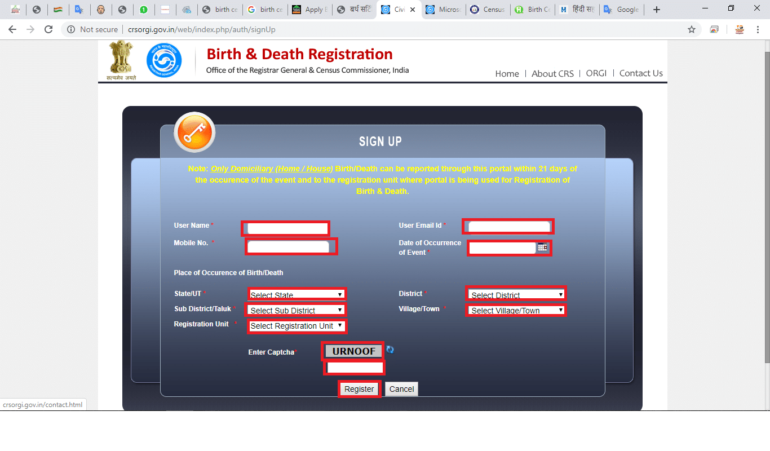Click the browser forward arrow

click(30, 29)
